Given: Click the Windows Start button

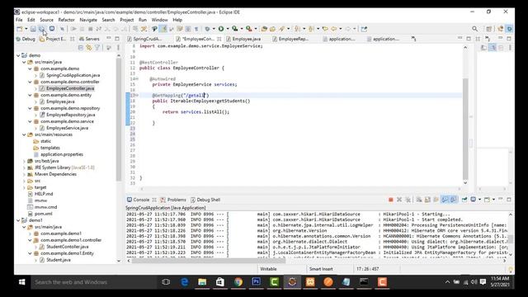Looking at the screenshot, I should [x=22, y=282].
